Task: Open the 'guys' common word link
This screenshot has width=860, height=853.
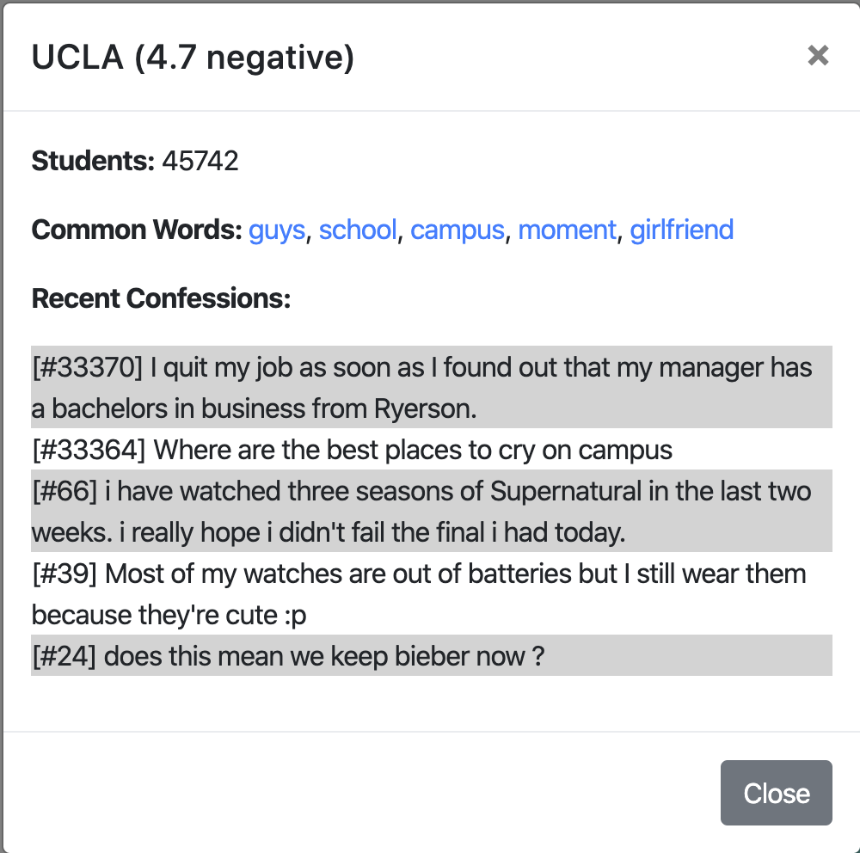Action: (x=277, y=230)
